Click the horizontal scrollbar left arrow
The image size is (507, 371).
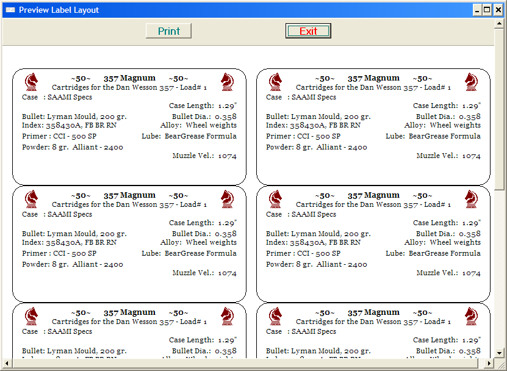pyautogui.click(x=7, y=363)
